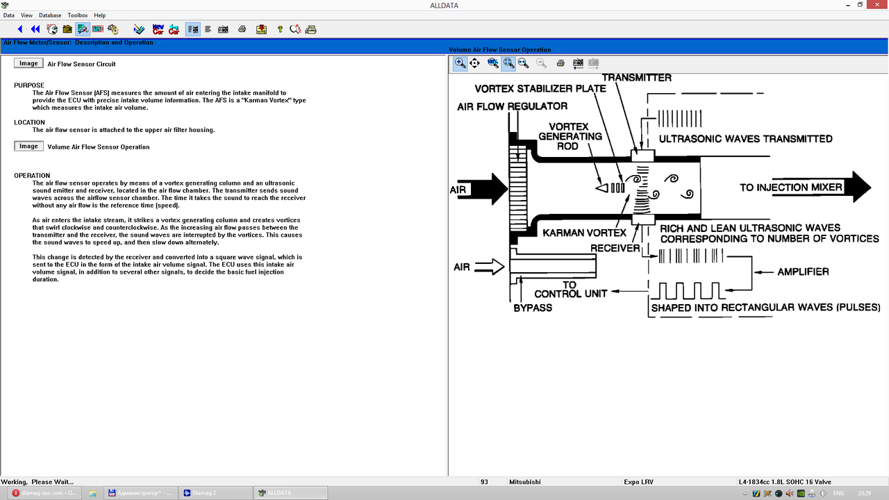
Task: Click status bar 'Mitsubishi' entry
Action: tap(525, 482)
